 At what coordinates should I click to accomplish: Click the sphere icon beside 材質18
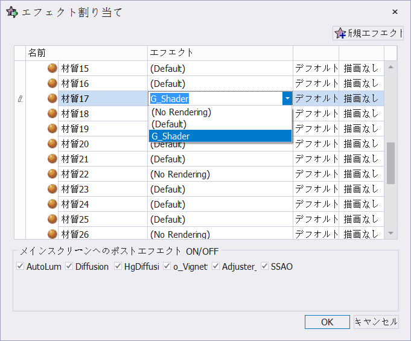pos(53,113)
